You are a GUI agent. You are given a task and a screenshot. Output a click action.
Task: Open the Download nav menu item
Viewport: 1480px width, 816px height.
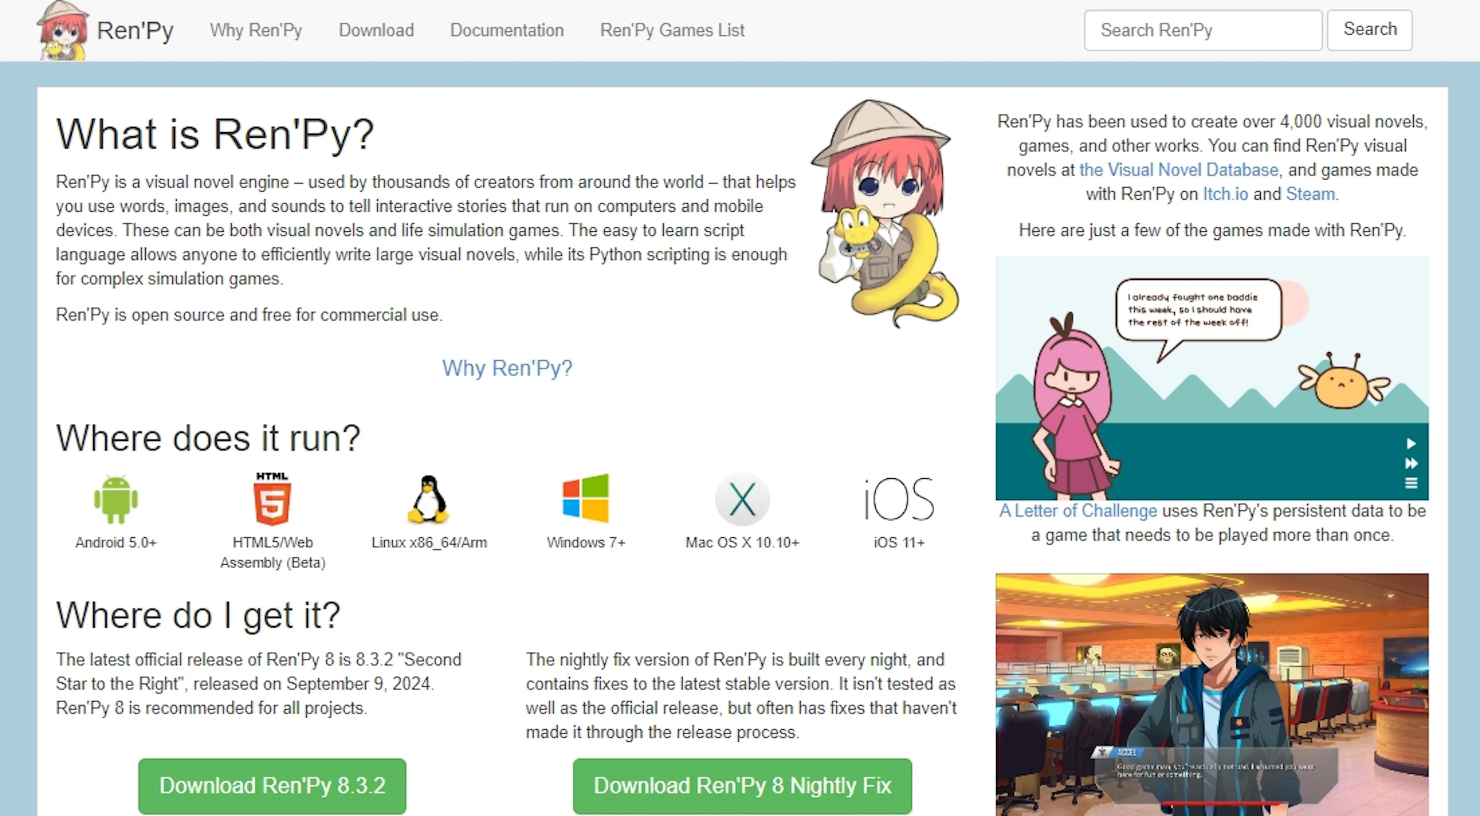coord(376,30)
